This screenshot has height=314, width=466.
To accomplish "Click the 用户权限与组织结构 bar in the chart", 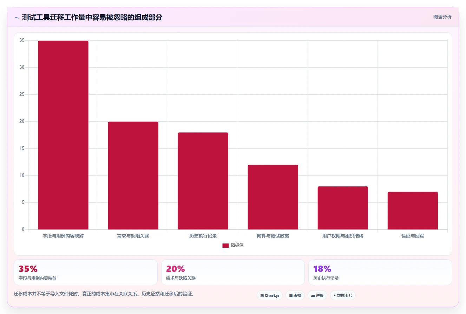I will point(343,208).
